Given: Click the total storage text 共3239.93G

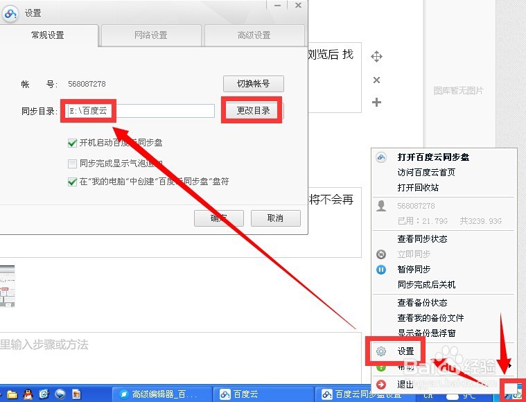Looking at the screenshot, I should (x=480, y=221).
